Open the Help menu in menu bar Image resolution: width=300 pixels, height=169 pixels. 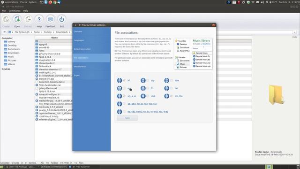pyautogui.click(x=26, y=11)
